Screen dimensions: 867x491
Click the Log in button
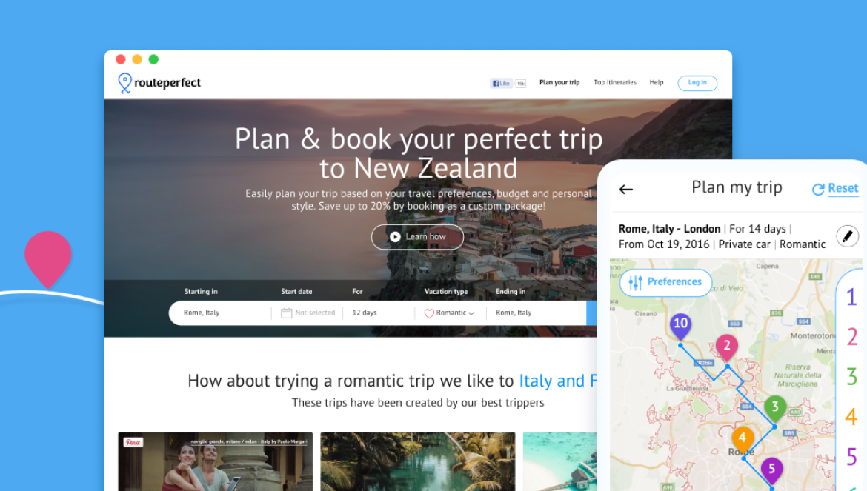(697, 83)
